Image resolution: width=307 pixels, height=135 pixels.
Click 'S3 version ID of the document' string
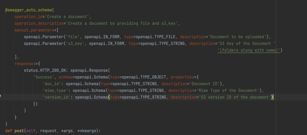234,97
